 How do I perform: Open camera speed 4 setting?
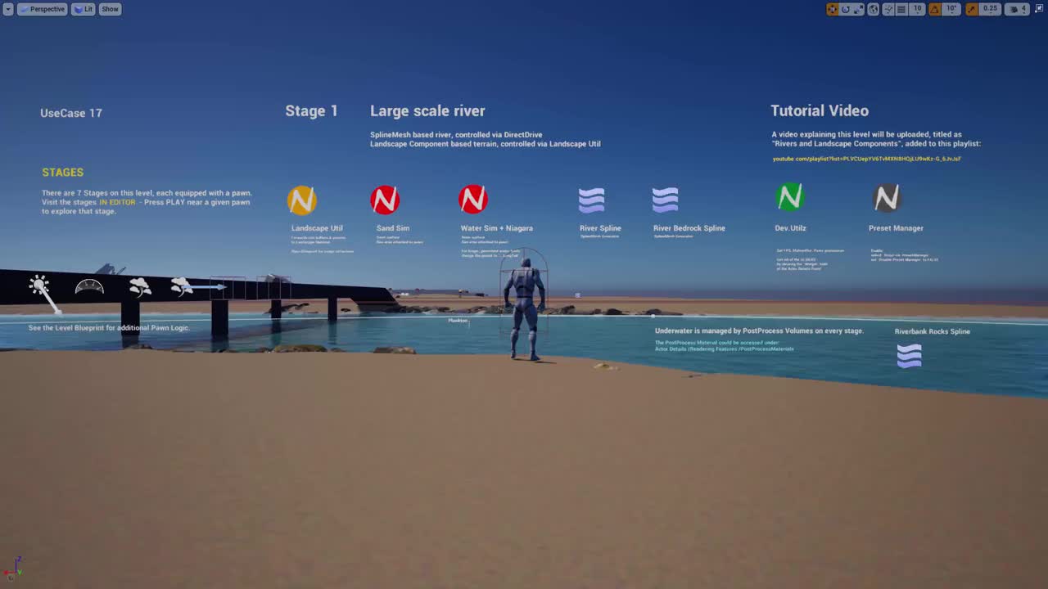point(1017,9)
